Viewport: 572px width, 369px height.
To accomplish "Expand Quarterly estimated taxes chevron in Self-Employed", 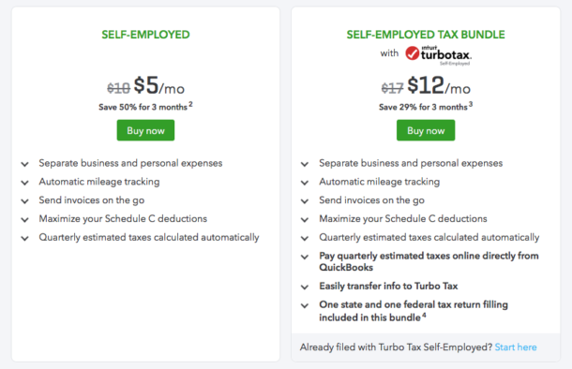I will pyautogui.click(x=24, y=239).
